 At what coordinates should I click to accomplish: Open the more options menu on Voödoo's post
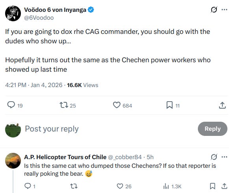click(224, 10)
